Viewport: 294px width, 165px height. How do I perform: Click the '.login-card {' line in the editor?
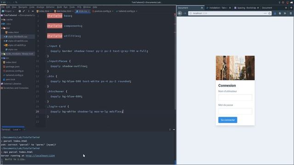(58, 106)
